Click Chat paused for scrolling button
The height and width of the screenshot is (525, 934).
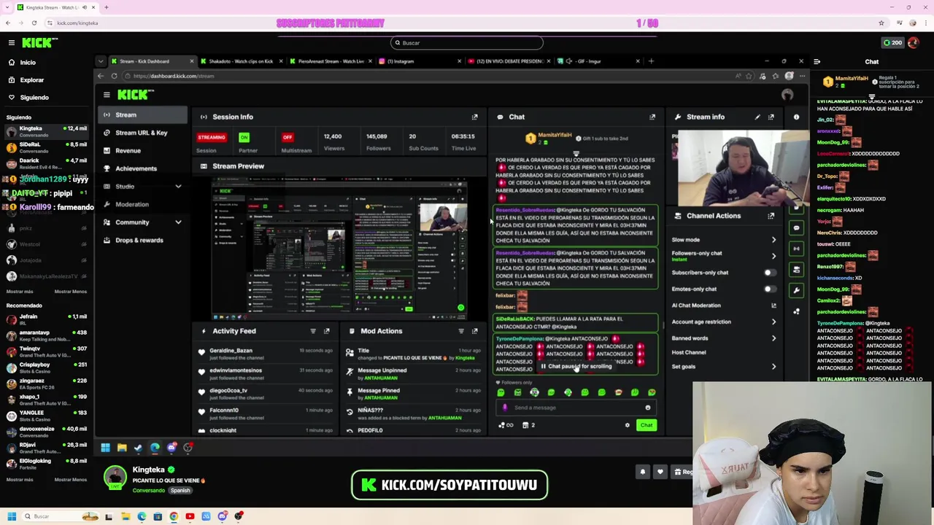[576, 367]
